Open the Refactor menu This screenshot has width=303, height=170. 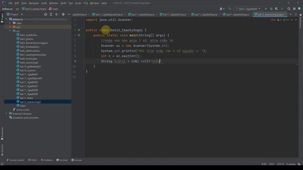53,3
